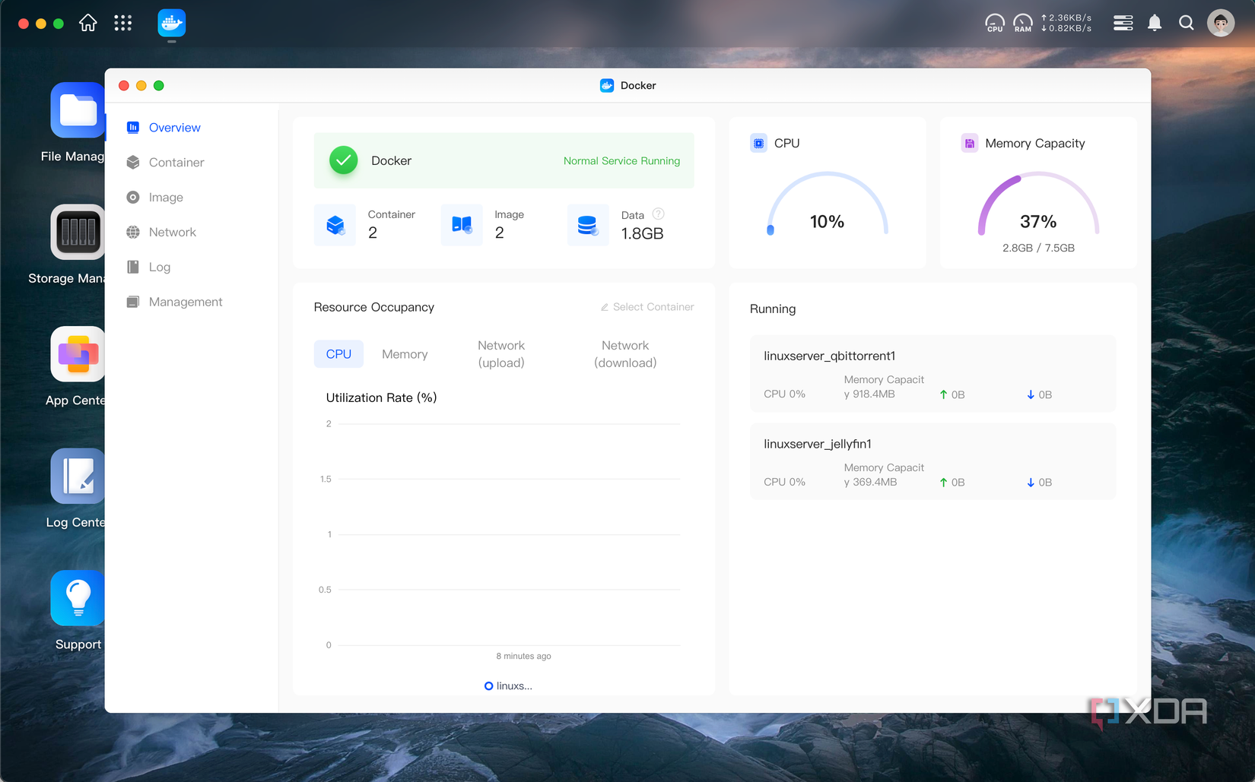
Task: Click the 8 minutes ago chart label
Action: coord(523,656)
